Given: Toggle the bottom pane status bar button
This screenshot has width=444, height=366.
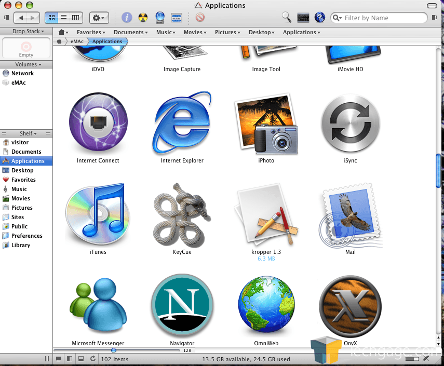Looking at the screenshot, I should [81, 359].
